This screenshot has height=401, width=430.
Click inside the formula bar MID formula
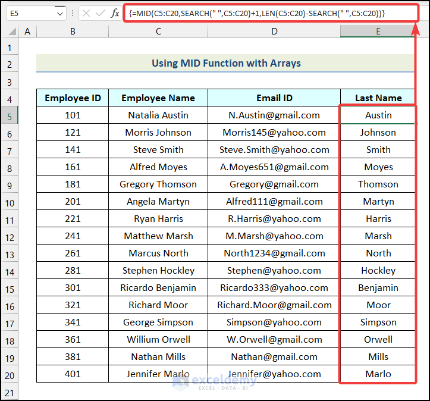[x=257, y=13]
